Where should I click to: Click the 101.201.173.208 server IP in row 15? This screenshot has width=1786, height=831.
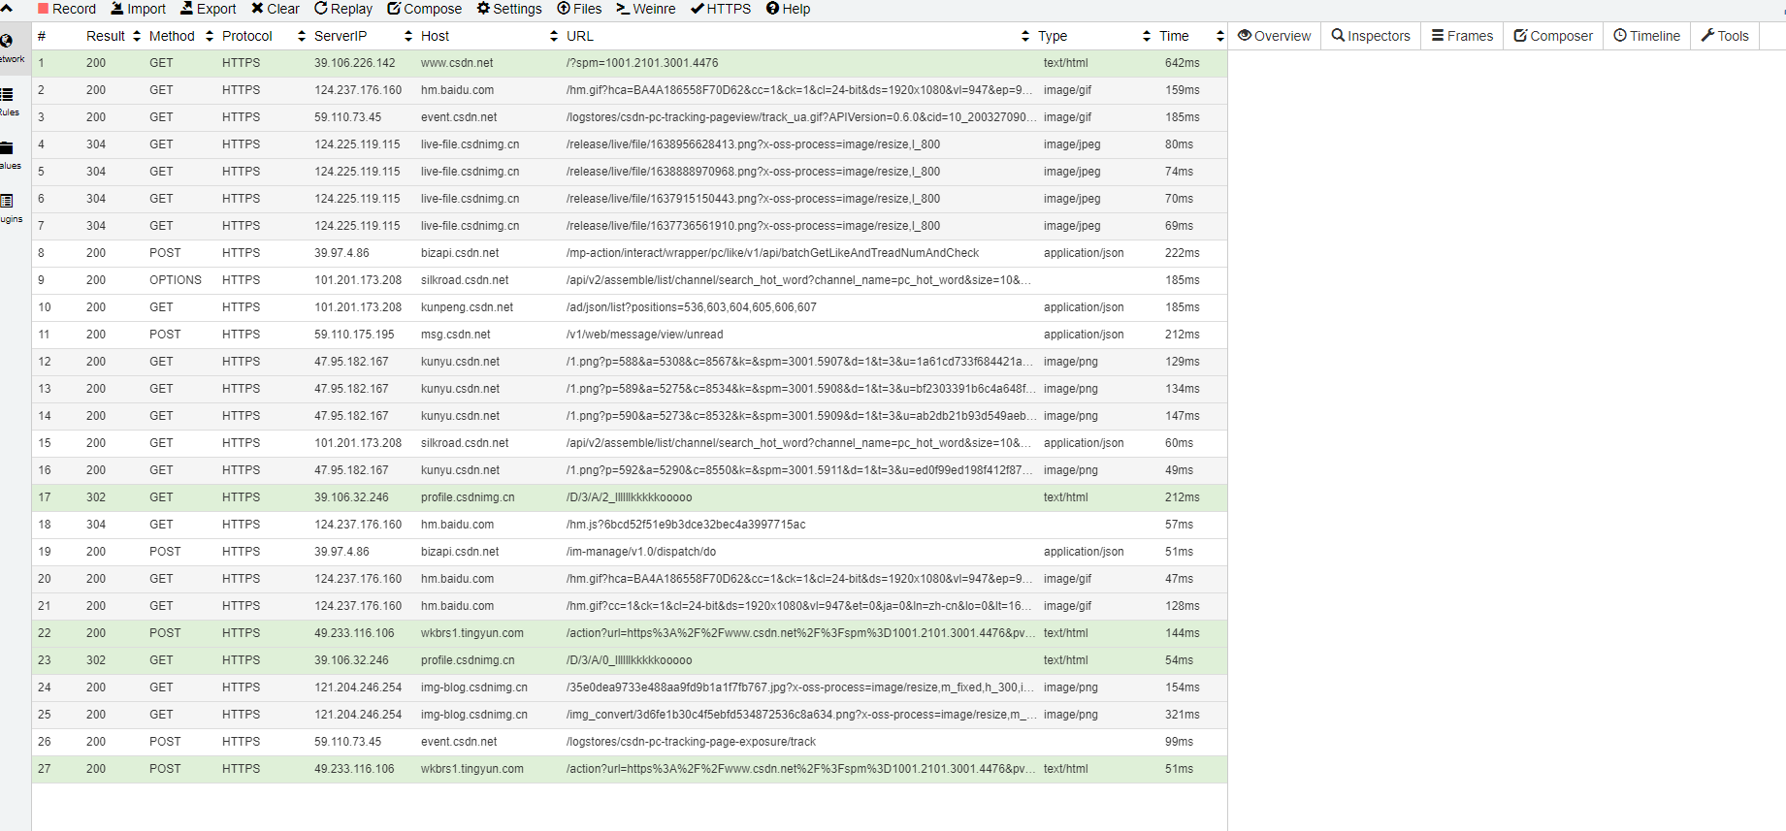[358, 443]
